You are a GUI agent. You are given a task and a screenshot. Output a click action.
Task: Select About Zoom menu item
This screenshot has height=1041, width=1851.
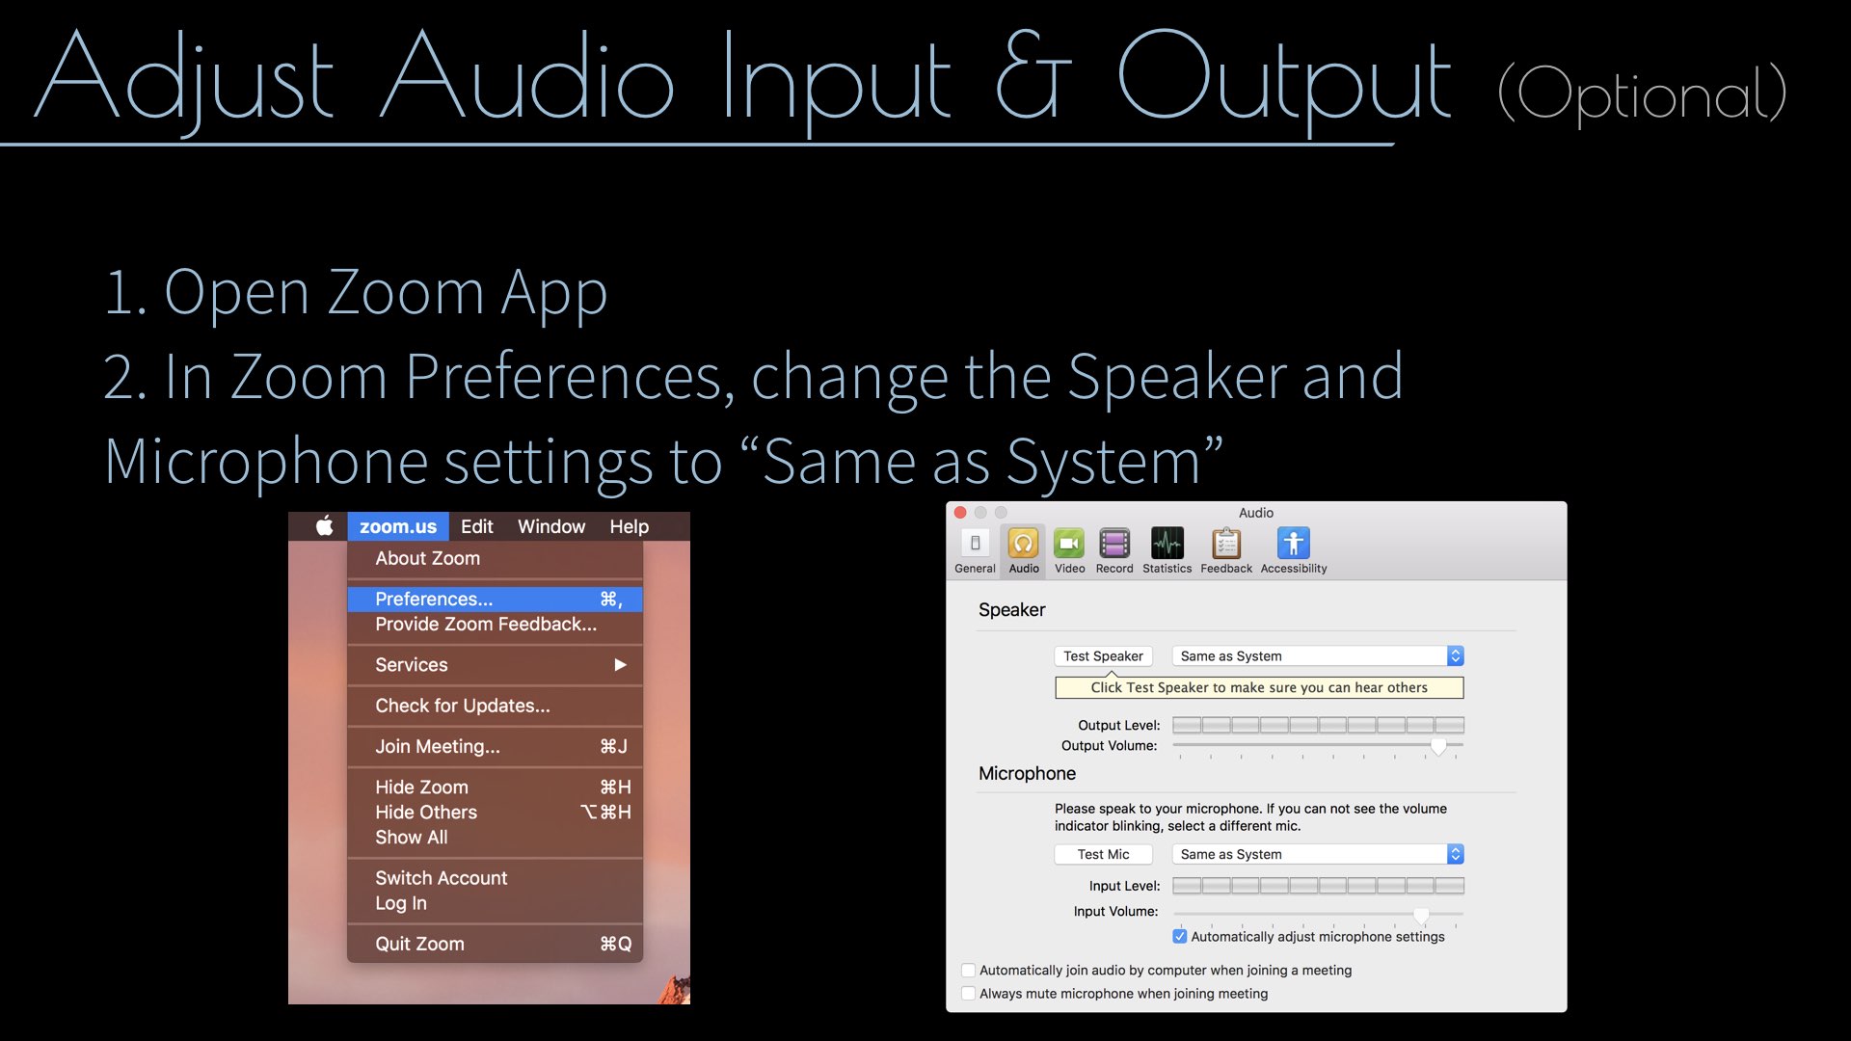(x=495, y=559)
